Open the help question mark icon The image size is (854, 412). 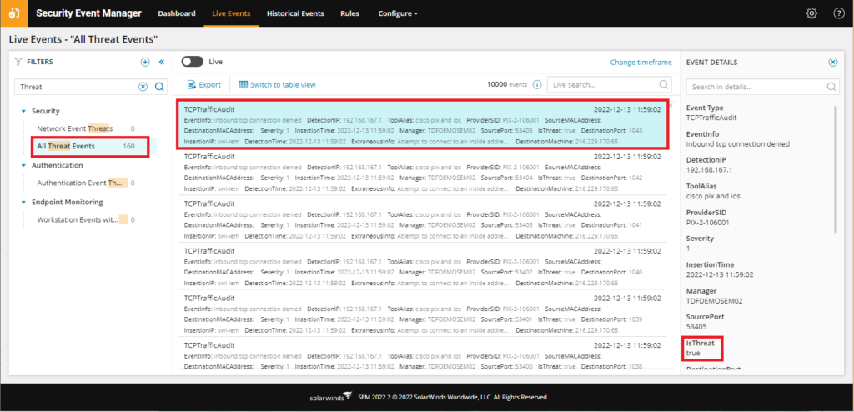tap(839, 13)
